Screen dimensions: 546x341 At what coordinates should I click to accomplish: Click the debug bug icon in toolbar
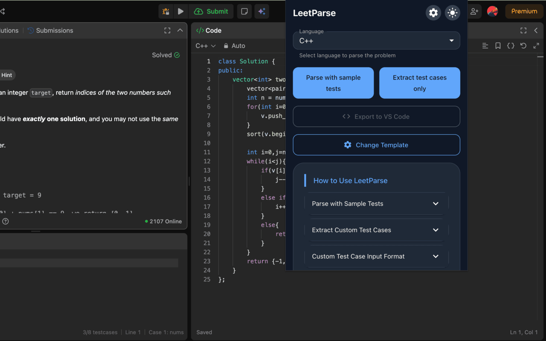[166, 12]
